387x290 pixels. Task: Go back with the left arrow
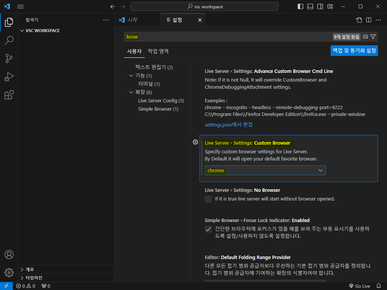113,7
